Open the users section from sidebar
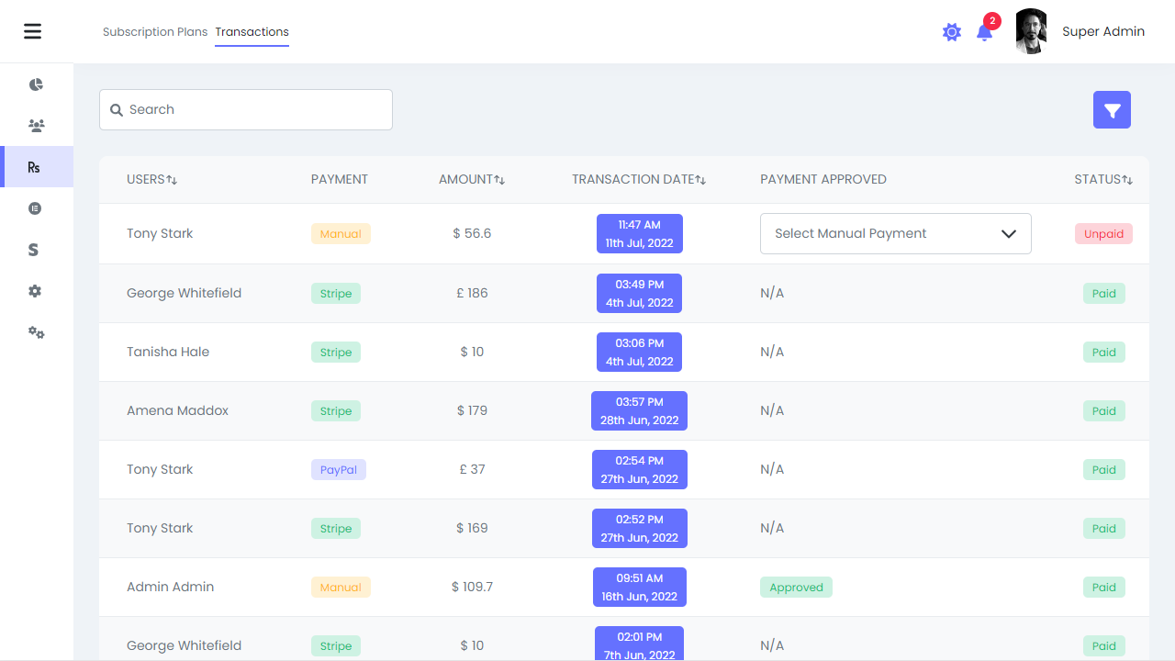 [36, 125]
